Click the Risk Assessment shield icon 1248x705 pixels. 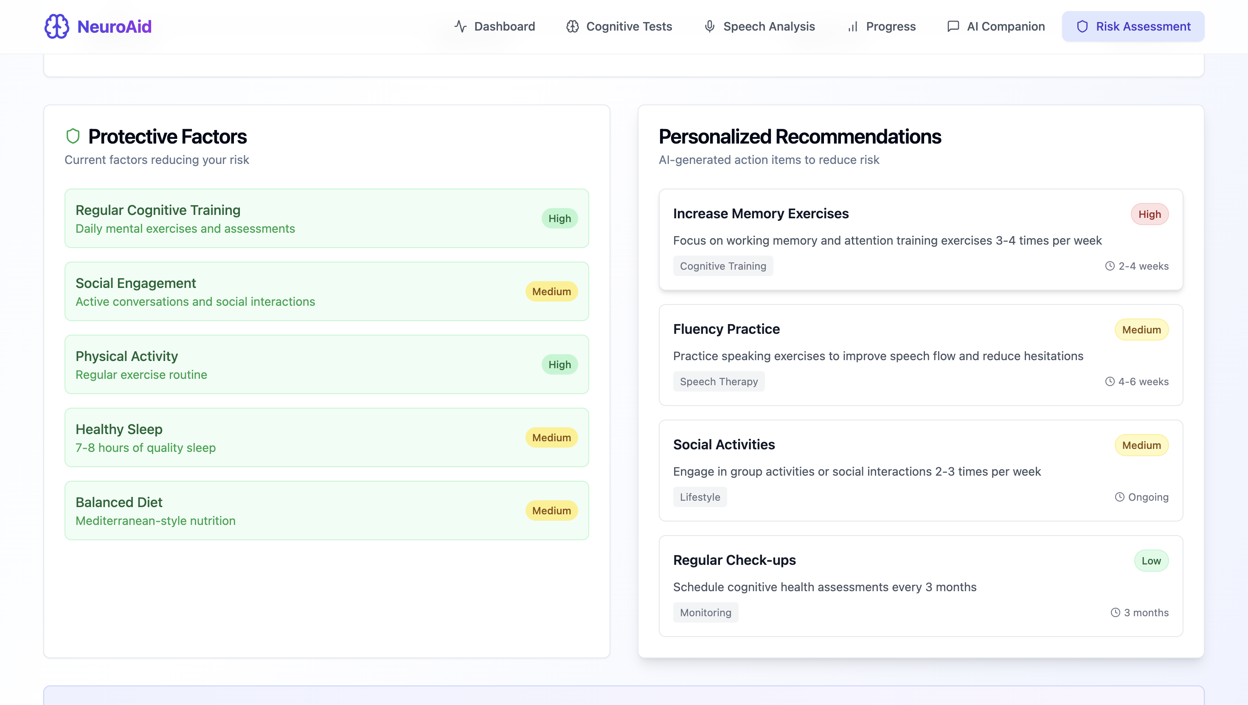1082,26
